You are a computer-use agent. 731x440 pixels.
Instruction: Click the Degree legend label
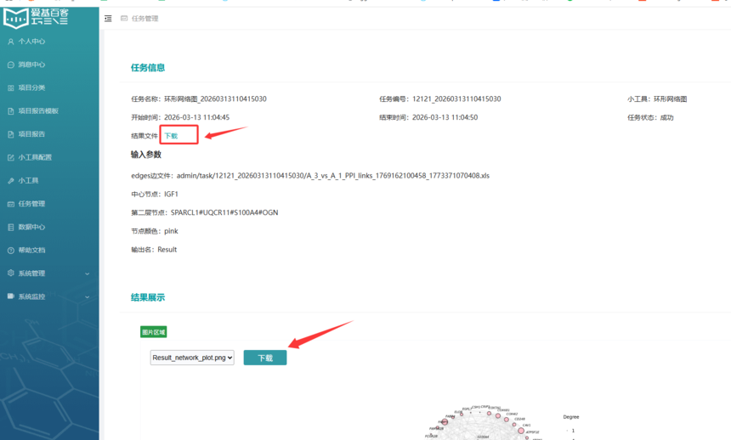point(571,417)
